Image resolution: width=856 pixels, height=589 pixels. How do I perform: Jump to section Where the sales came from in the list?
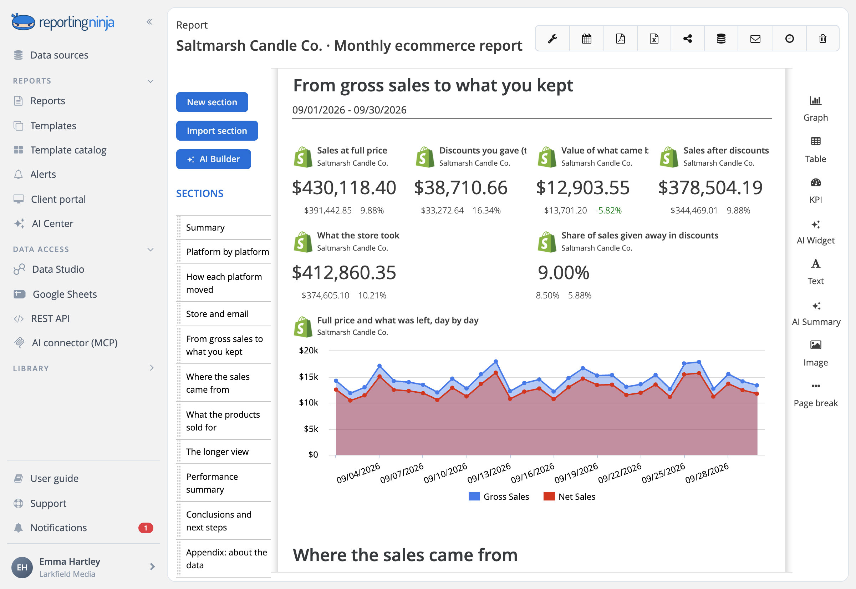pyautogui.click(x=224, y=383)
